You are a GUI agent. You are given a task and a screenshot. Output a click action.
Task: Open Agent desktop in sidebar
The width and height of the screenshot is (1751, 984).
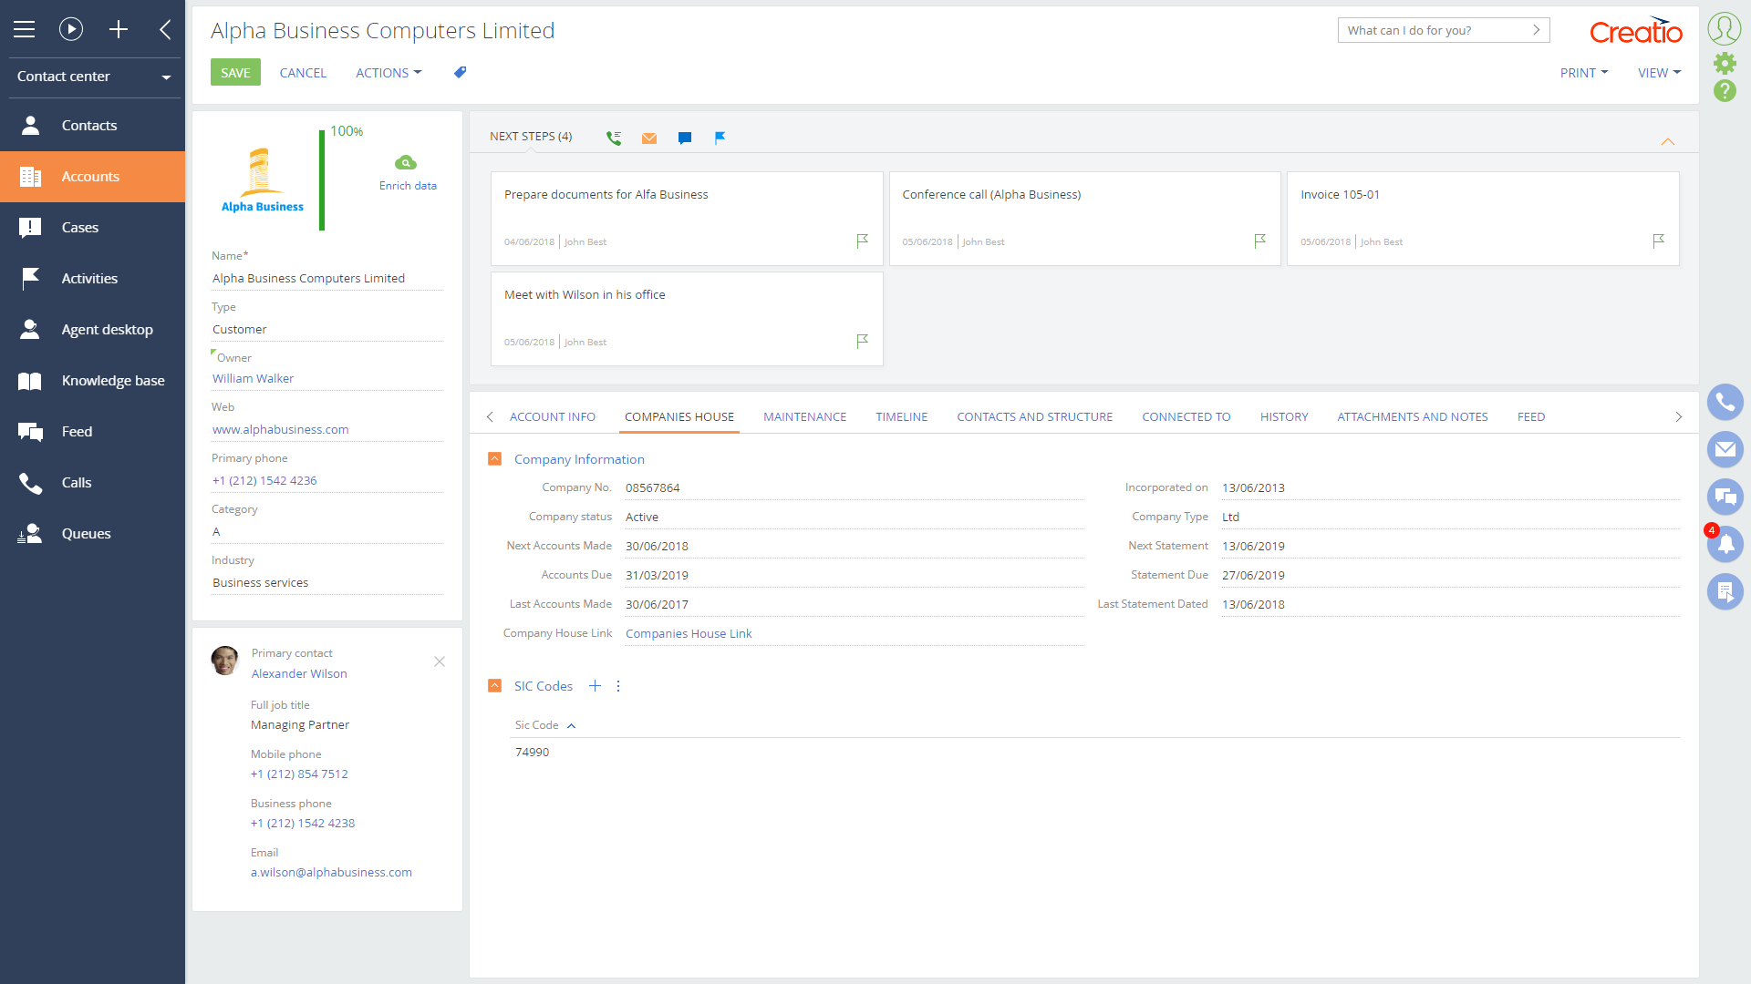tap(92, 330)
